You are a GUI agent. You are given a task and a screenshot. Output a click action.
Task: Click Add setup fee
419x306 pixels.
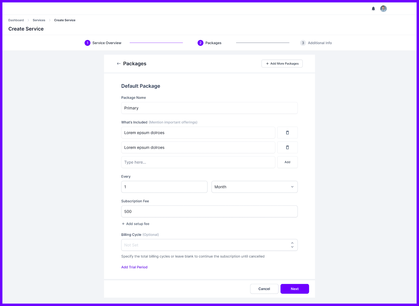tap(135, 224)
